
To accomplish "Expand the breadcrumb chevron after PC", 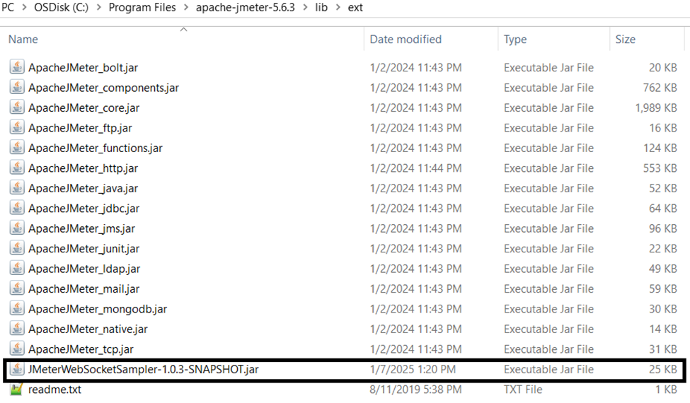I will tap(24, 8).
